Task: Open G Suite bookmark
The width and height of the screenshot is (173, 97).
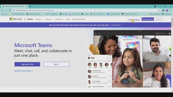Action: (x=85, y=14)
